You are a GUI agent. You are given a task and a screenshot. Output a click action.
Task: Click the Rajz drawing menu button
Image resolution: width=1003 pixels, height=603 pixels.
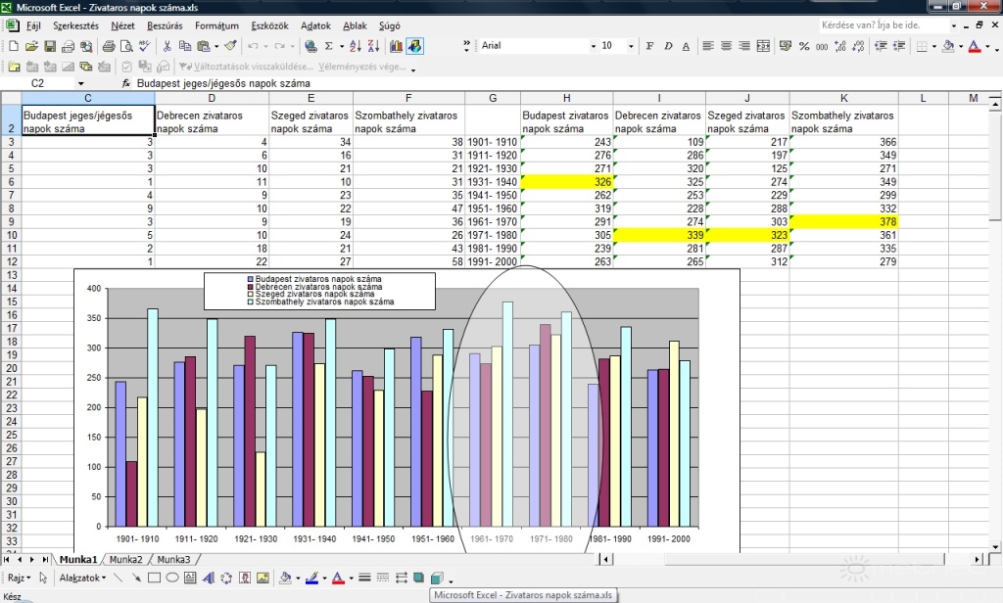click(x=20, y=579)
